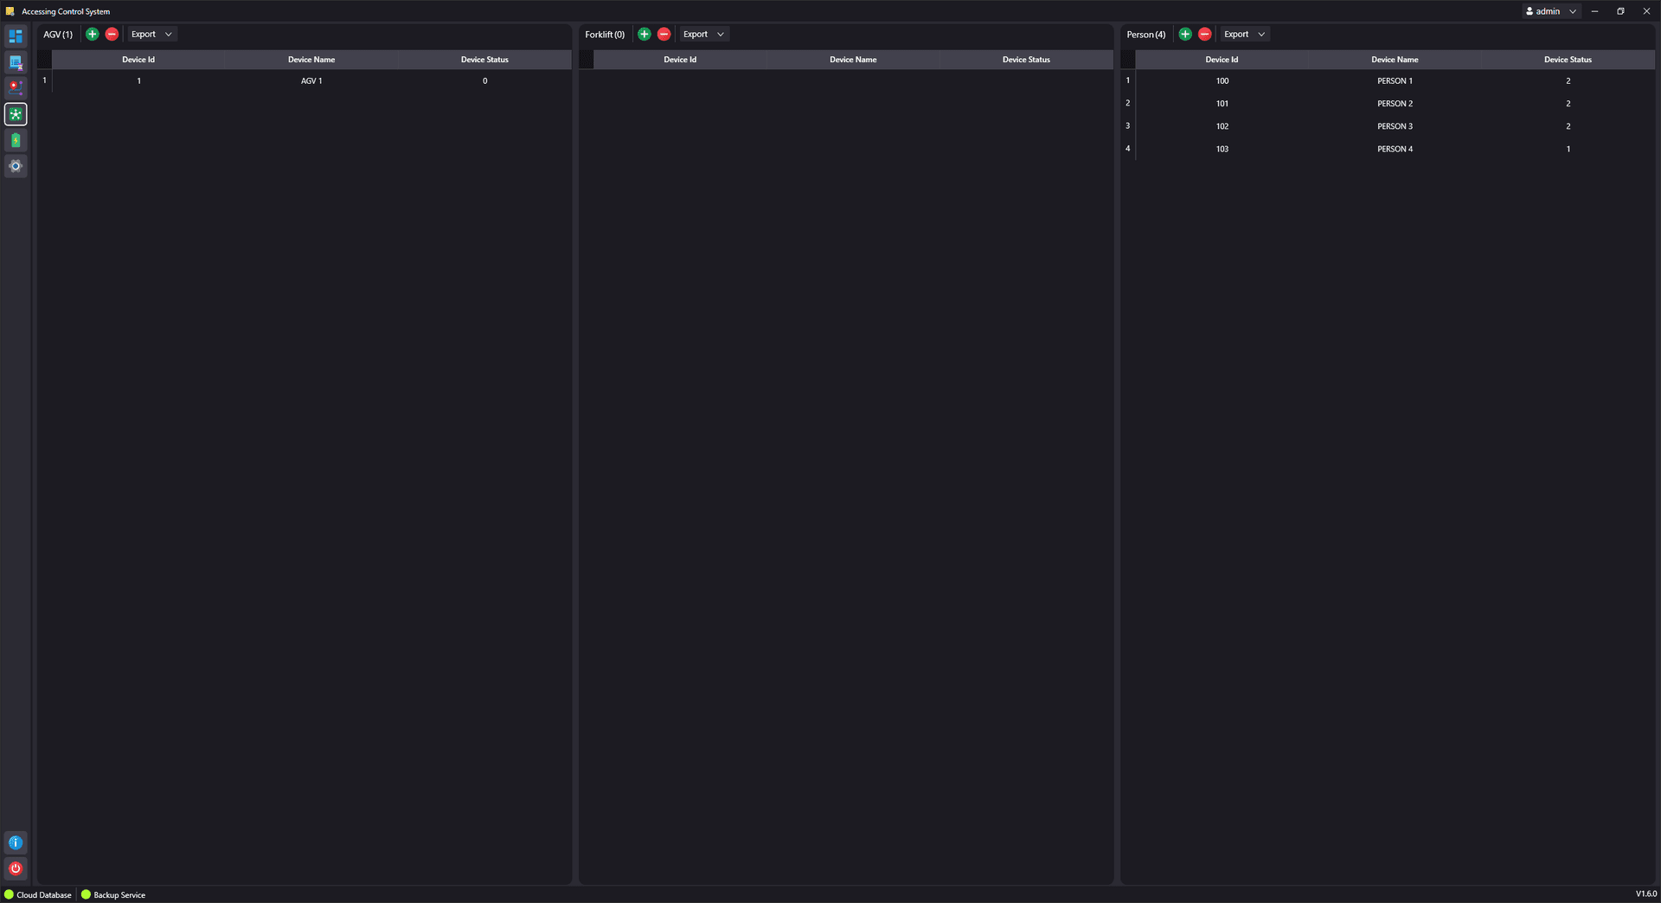1661x903 pixels.
Task: Click the blue info icon
Action: (x=16, y=842)
